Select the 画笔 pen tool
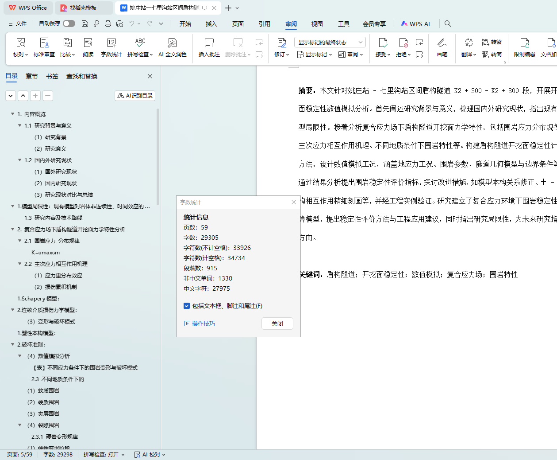 [x=442, y=47]
